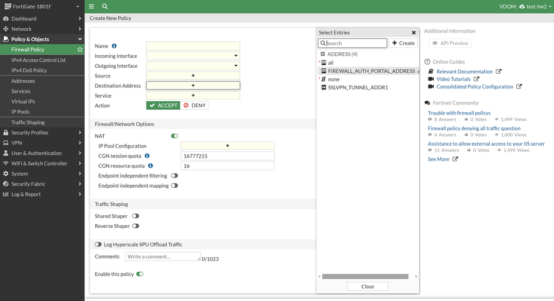Viewport: 554px width, 301px height.
Task: Click the Select Entries horizontal scrollbar
Action: (x=366, y=276)
